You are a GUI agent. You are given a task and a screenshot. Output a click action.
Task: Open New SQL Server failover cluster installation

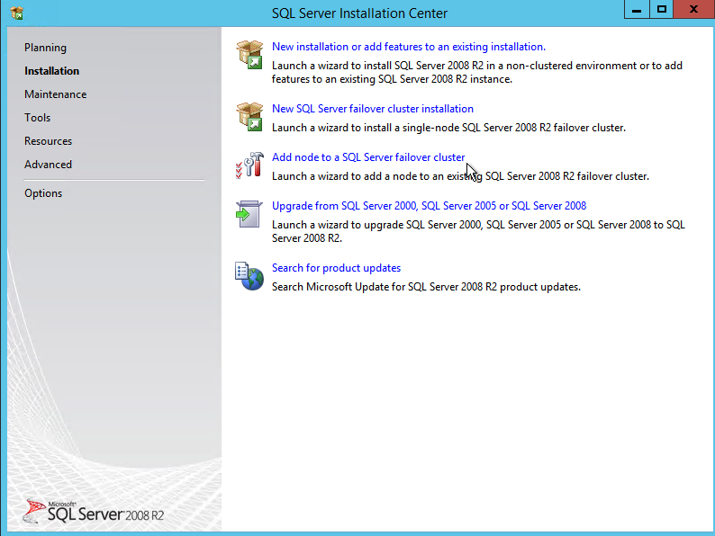(x=372, y=109)
